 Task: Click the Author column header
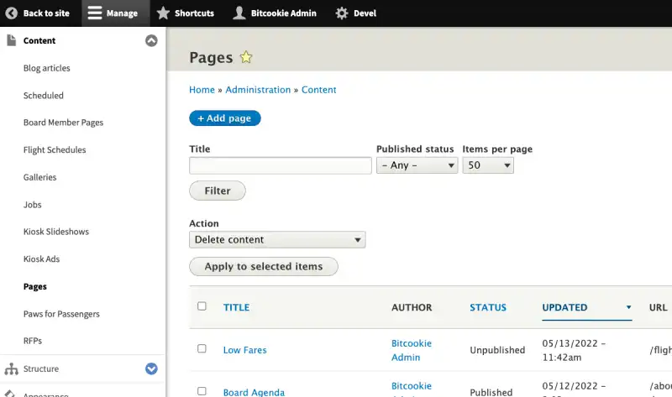tap(412, 307)
